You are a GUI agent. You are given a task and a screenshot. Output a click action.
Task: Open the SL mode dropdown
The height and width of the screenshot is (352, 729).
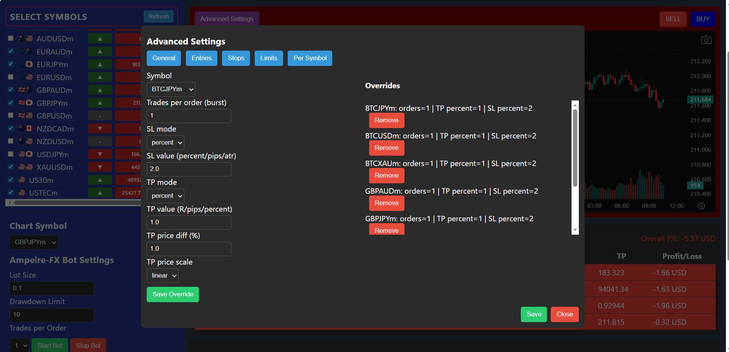coord(165,142)
